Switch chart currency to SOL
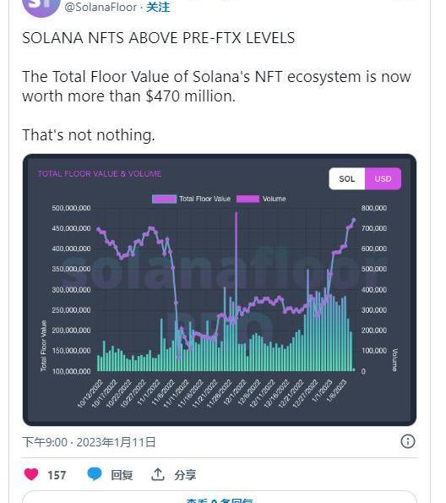446x503 pixels. tap(347, 178)
